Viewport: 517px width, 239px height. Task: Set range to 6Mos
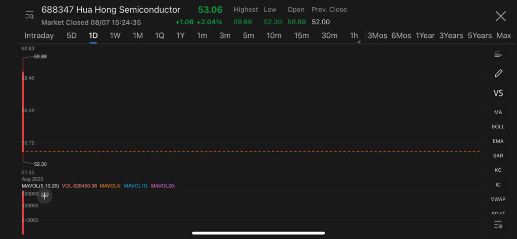click(401, 36)
